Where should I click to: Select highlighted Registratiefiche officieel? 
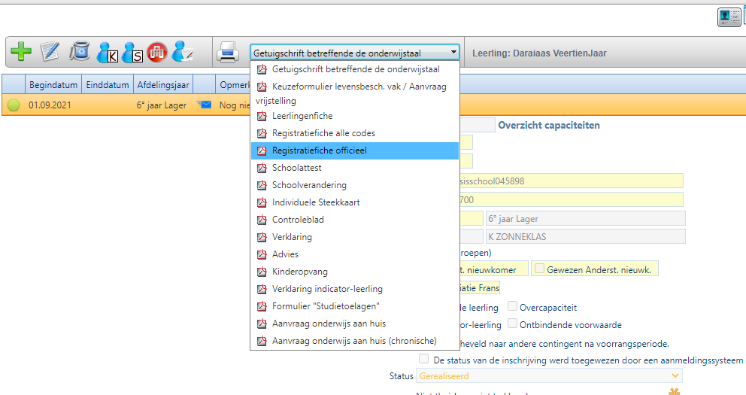(x=355, y=151)
